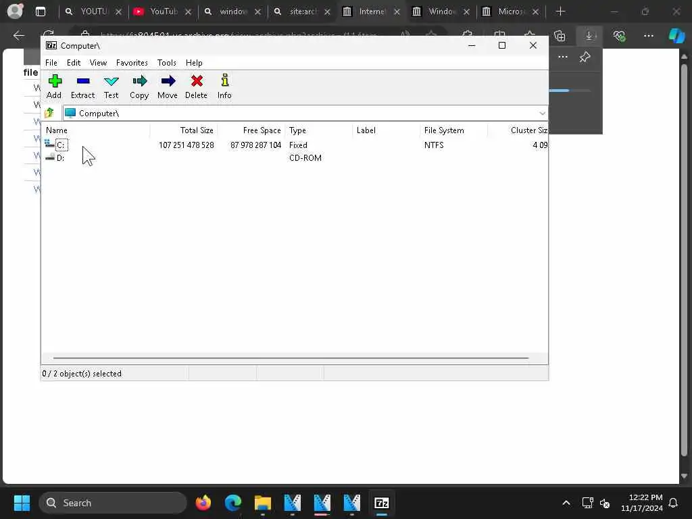The width and height of the screenshot is (692, 519).
Task: Show hidden system tray icons chevron
Action: (x=566, y=503)
